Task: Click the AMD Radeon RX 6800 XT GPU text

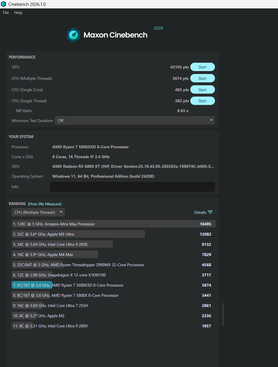Action: point(133,166)
